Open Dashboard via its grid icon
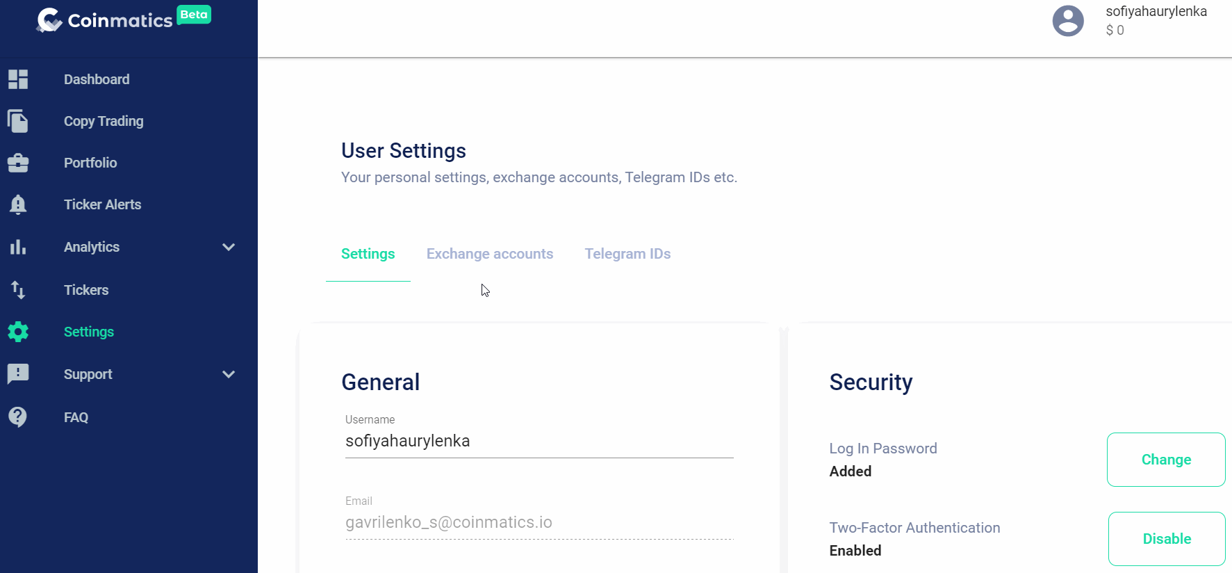The width and height of the screenshot is (1232, 573). click(x=18, y=79)
